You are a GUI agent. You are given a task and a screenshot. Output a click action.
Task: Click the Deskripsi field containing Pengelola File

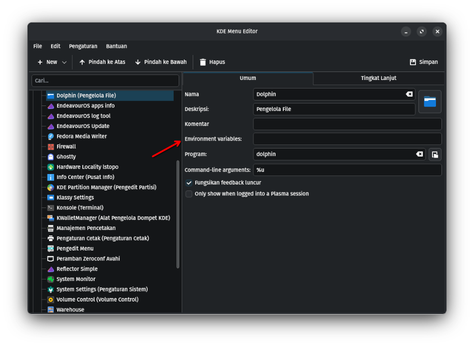[x=334, y=109]
